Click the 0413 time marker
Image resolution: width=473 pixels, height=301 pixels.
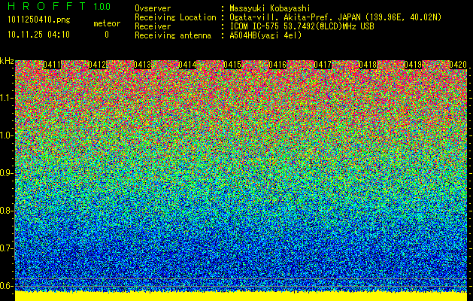coord(142,65)
